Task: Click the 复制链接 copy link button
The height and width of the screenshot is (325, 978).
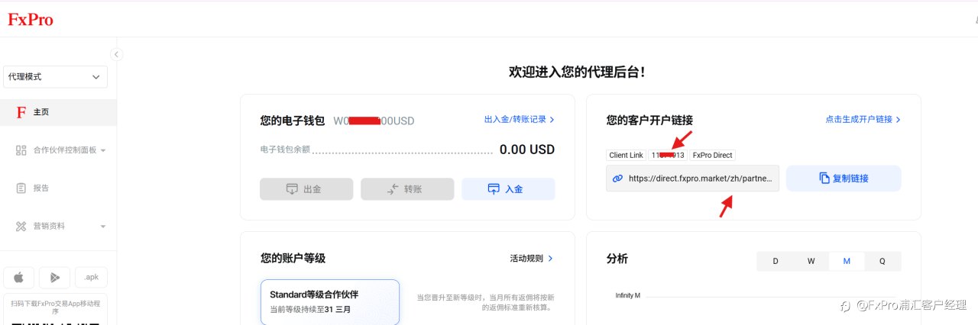Action: coord(844,178)
